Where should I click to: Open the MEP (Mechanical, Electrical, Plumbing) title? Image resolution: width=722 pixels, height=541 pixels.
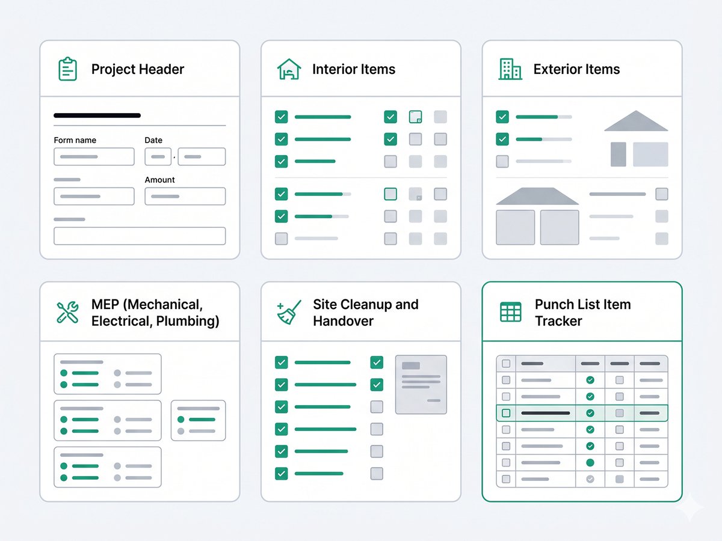(155, 313)
